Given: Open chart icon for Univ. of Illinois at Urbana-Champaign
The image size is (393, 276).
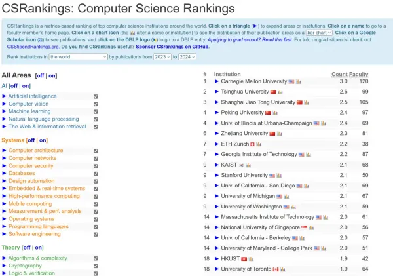Looking at the screenshot, I should [324, 123].
